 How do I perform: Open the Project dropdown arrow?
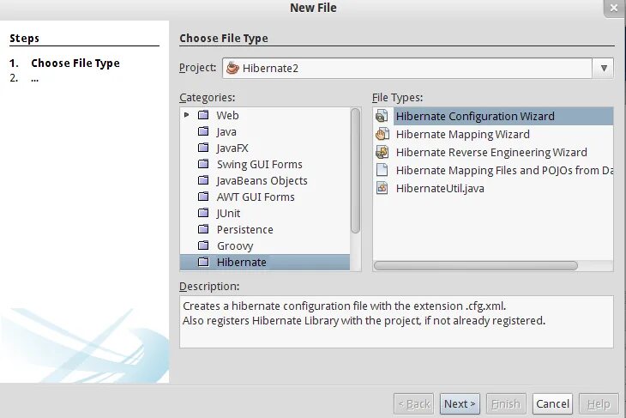(x=604, y=69)
